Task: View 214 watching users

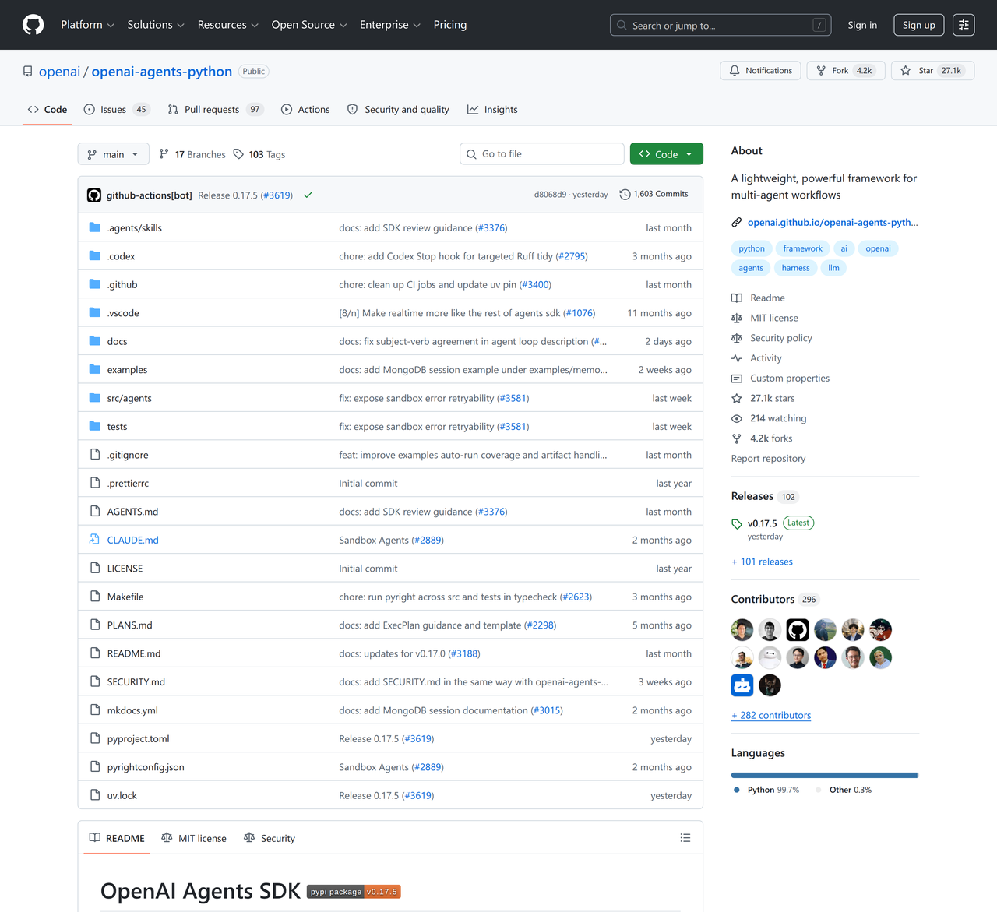Action: 770,418
